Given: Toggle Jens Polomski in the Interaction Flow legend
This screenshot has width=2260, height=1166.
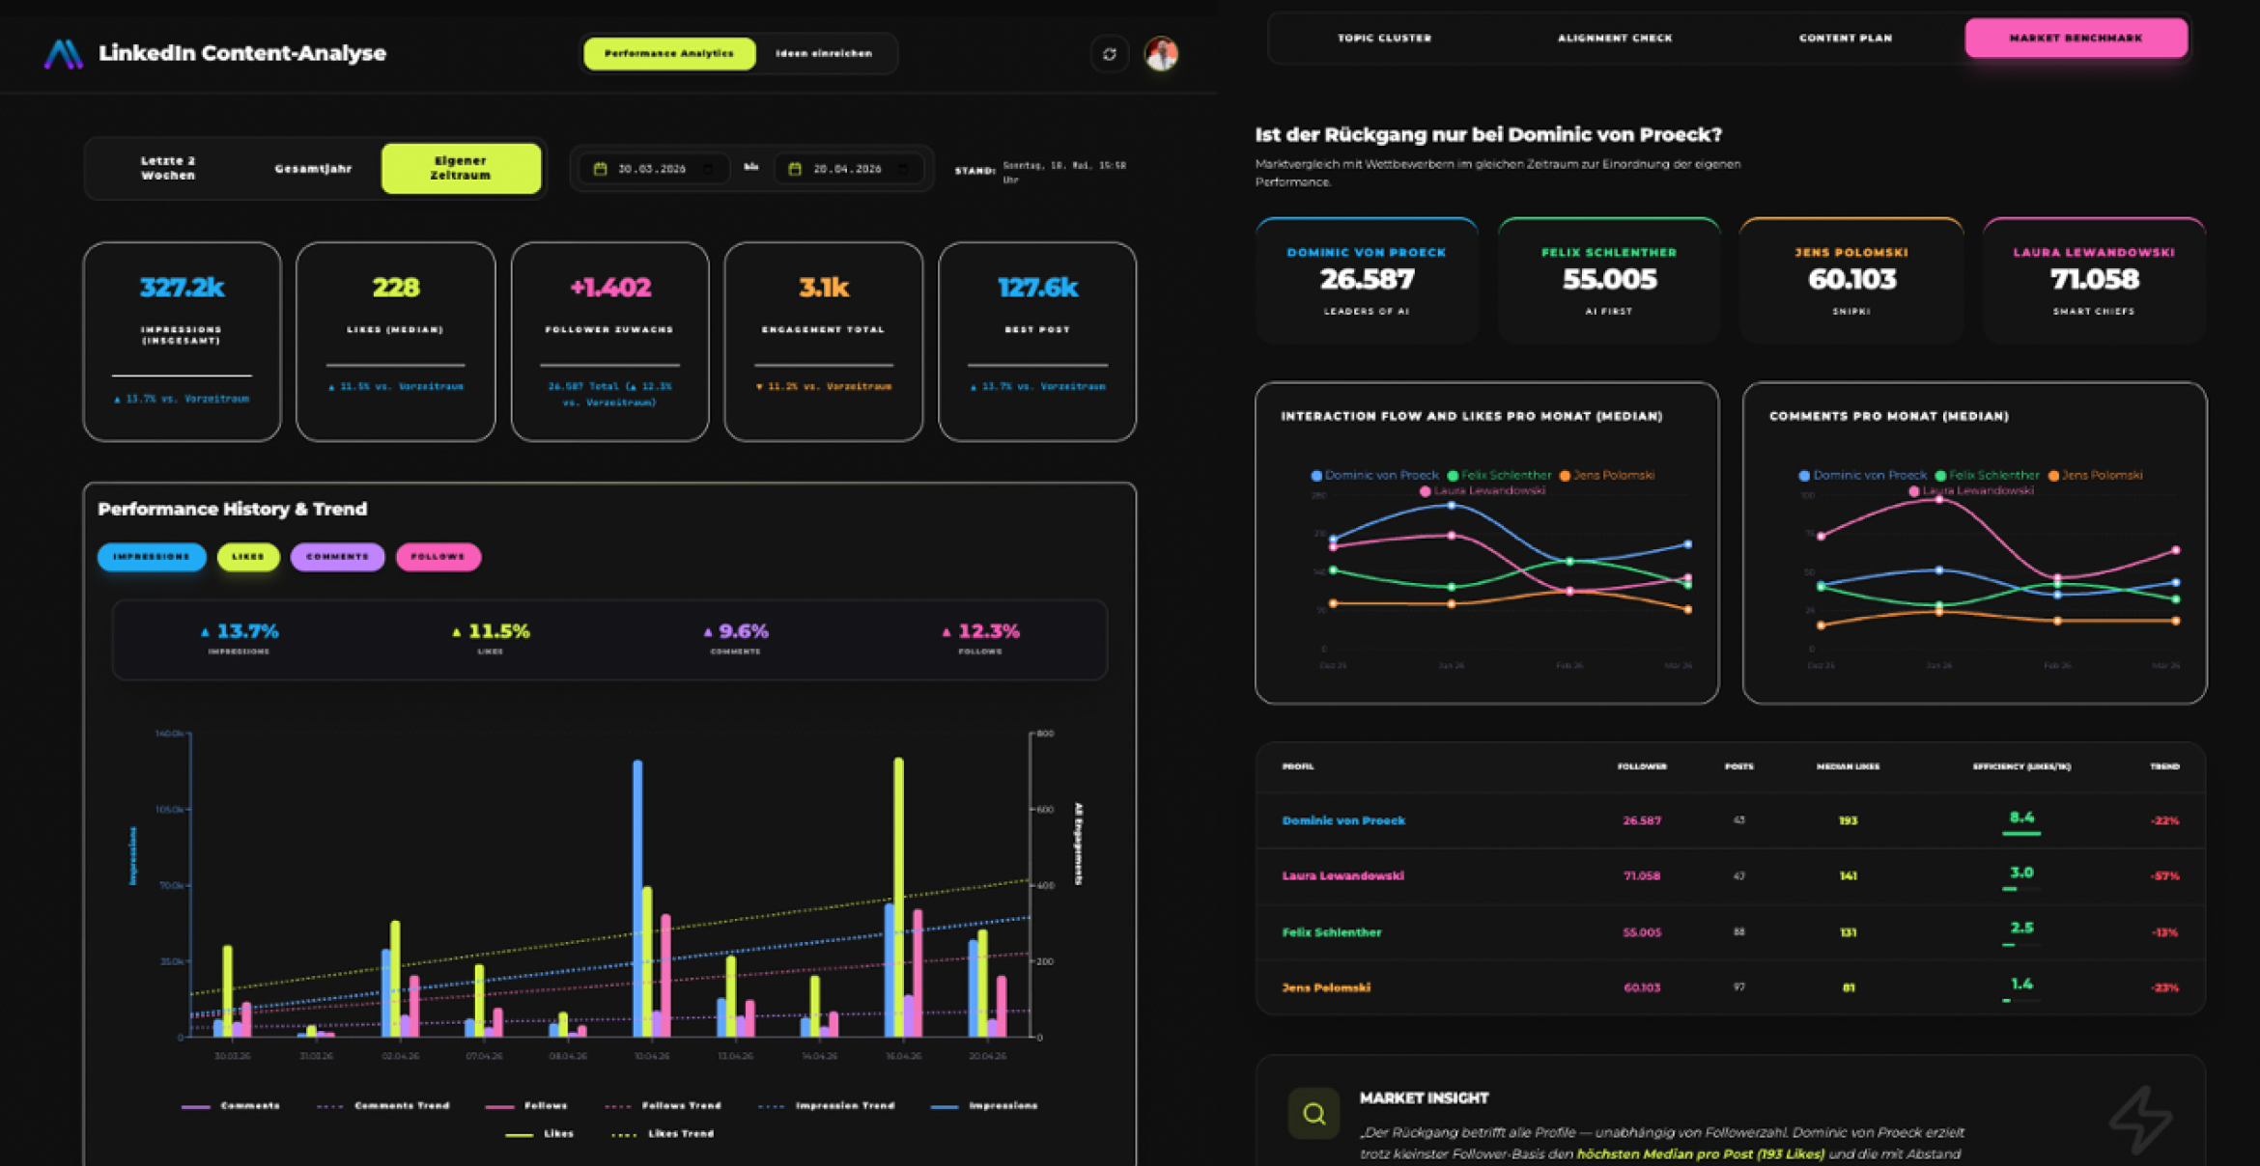Looking at the screenshot, I should click(1607, 475).
